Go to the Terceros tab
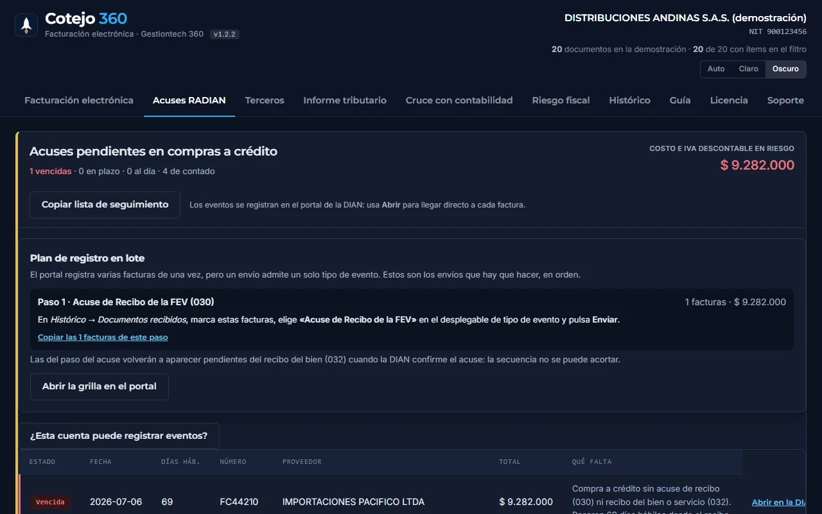Viewport: 822px width, 514px height. coord(265,100)
